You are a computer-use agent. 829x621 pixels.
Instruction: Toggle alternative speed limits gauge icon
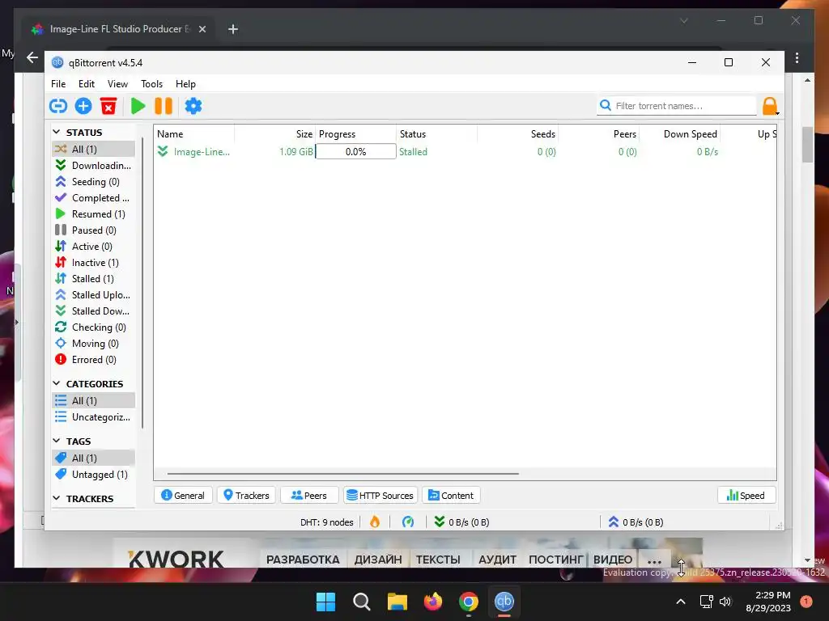pos(408,522)
